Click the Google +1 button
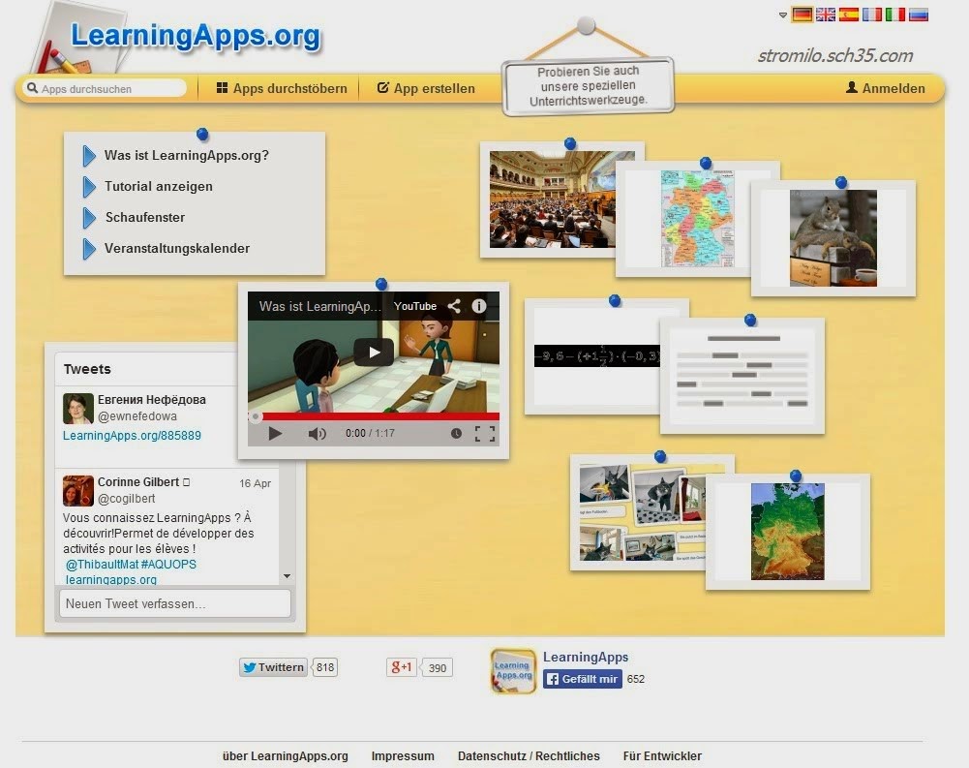 (401, 667)
